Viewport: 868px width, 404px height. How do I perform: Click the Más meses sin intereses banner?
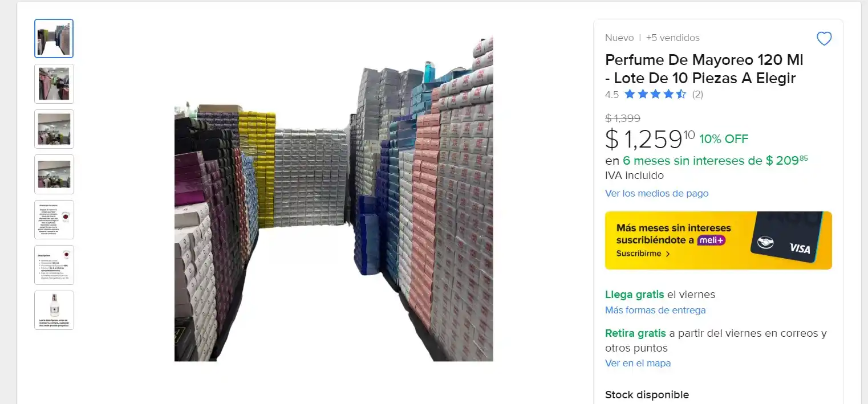tap(718, 240)
